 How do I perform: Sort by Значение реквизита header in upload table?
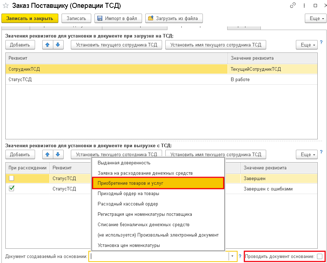pyautogui.click(x=272, y=58)
